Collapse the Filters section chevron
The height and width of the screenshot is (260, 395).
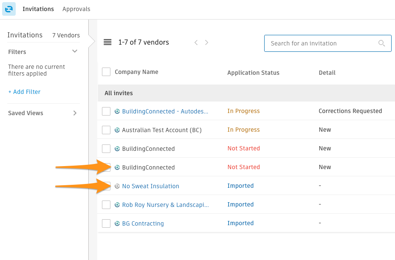(x=75, y=51)
